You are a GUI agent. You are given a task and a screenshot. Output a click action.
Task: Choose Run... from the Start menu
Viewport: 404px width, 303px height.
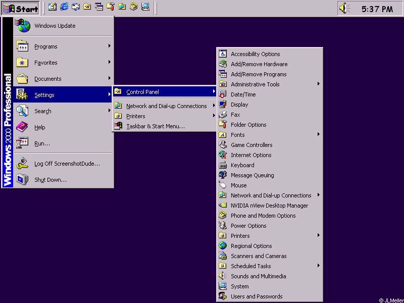[64, 143]
